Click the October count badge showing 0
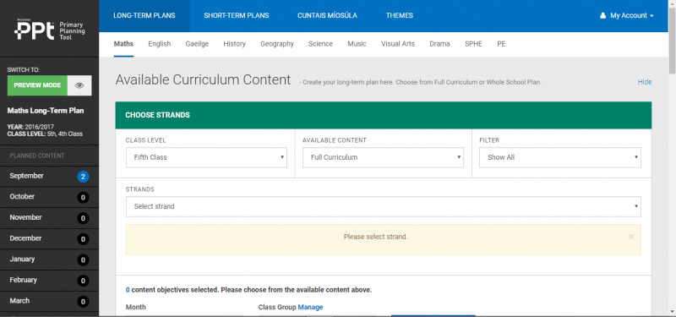This screenshot has width=676, height=317. (x=83, y=198)
